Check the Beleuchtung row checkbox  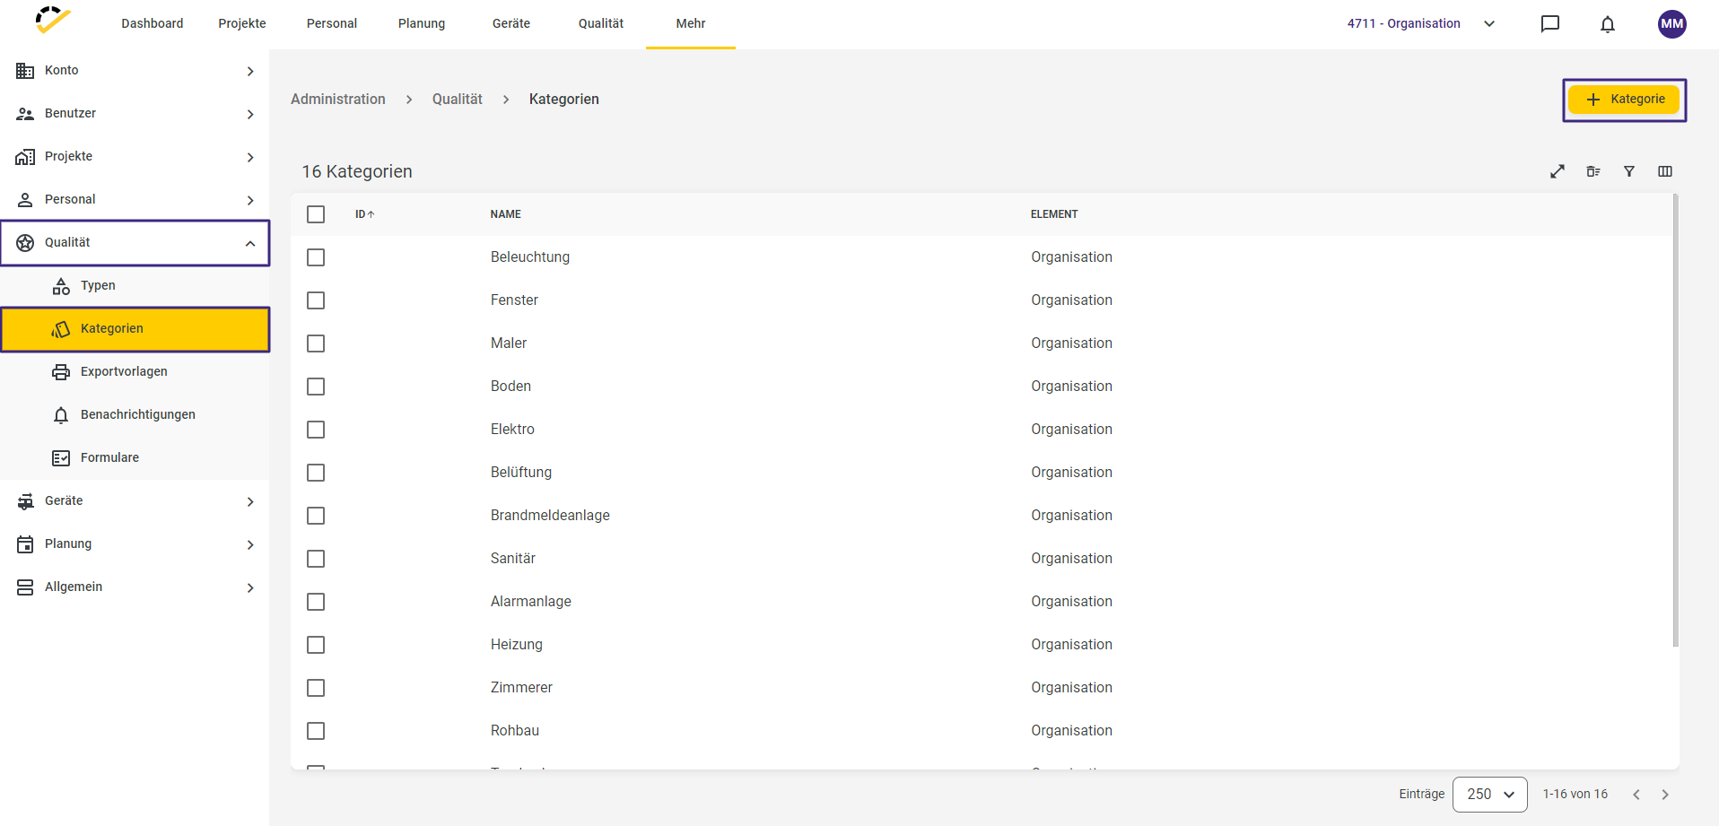click(316, 257)
